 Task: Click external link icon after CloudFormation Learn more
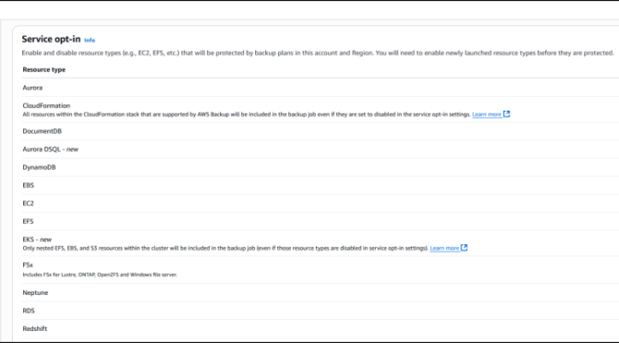pyautogui.click(x=507, y=113)
